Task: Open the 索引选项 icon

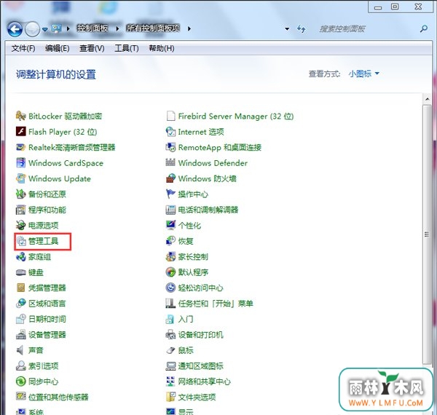Action: (x=21, y=365)
